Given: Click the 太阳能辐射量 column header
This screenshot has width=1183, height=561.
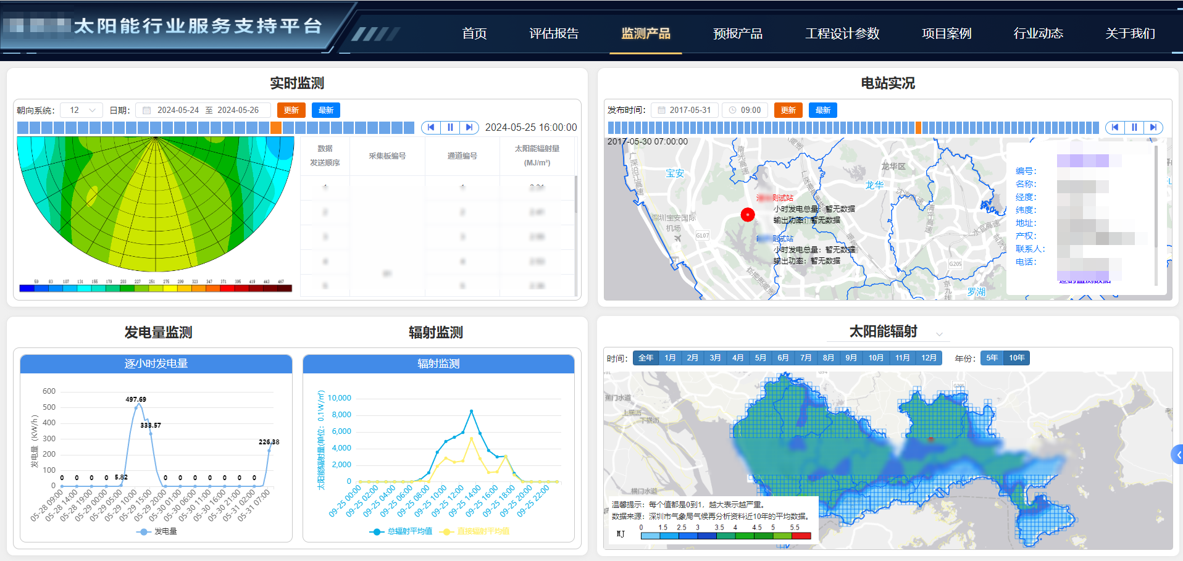Looking at the screenshot, I should tap(537, 156).
